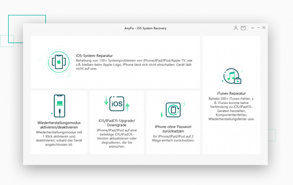Image resolution: width=293 pixels, height=185 pixels.
Task: Click the iPhone reset circular icon
Action: 173,110
